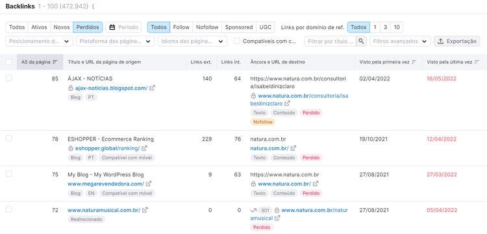Image resolution: width=487 pixels, height=234 pixels.
Task: Select the ÁJAX - NOTÍCIAS row checkbox
Action: pos(8,78)
